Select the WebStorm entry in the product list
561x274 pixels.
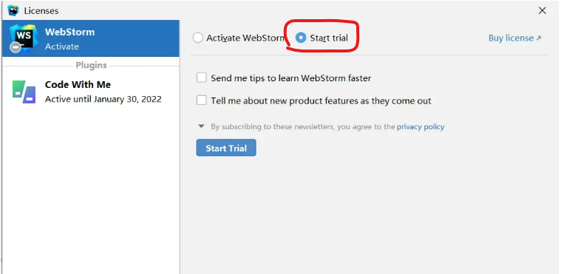(91, 38)
